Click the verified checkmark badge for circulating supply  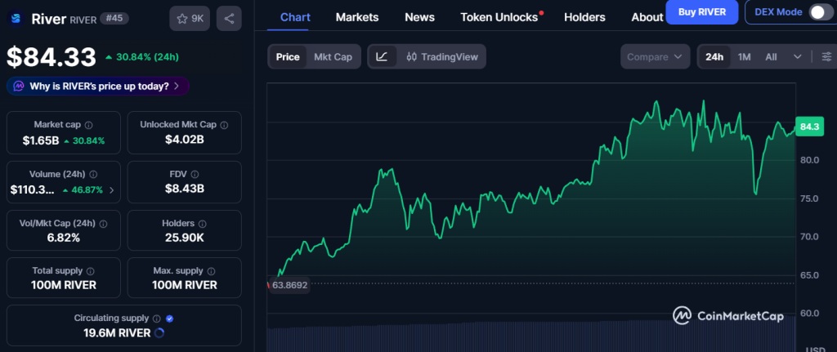coord(170,319)
